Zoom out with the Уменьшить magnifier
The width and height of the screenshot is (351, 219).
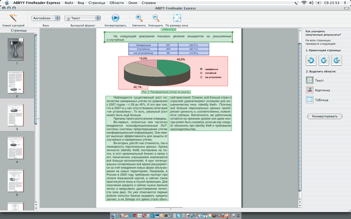(x=155, y=18)
